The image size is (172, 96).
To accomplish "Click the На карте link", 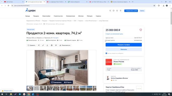I will (x=56, y=38).
